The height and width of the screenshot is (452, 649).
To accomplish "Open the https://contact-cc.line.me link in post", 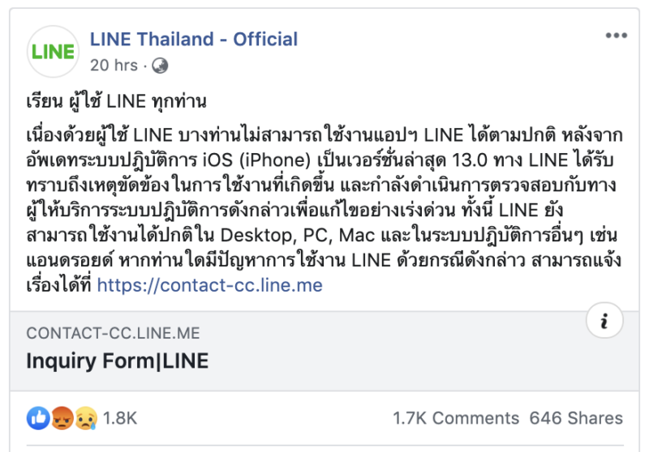I will point(209,285).
